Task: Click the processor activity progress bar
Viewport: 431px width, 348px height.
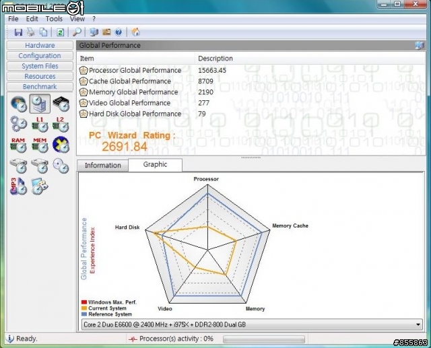Action: (264, 339)
